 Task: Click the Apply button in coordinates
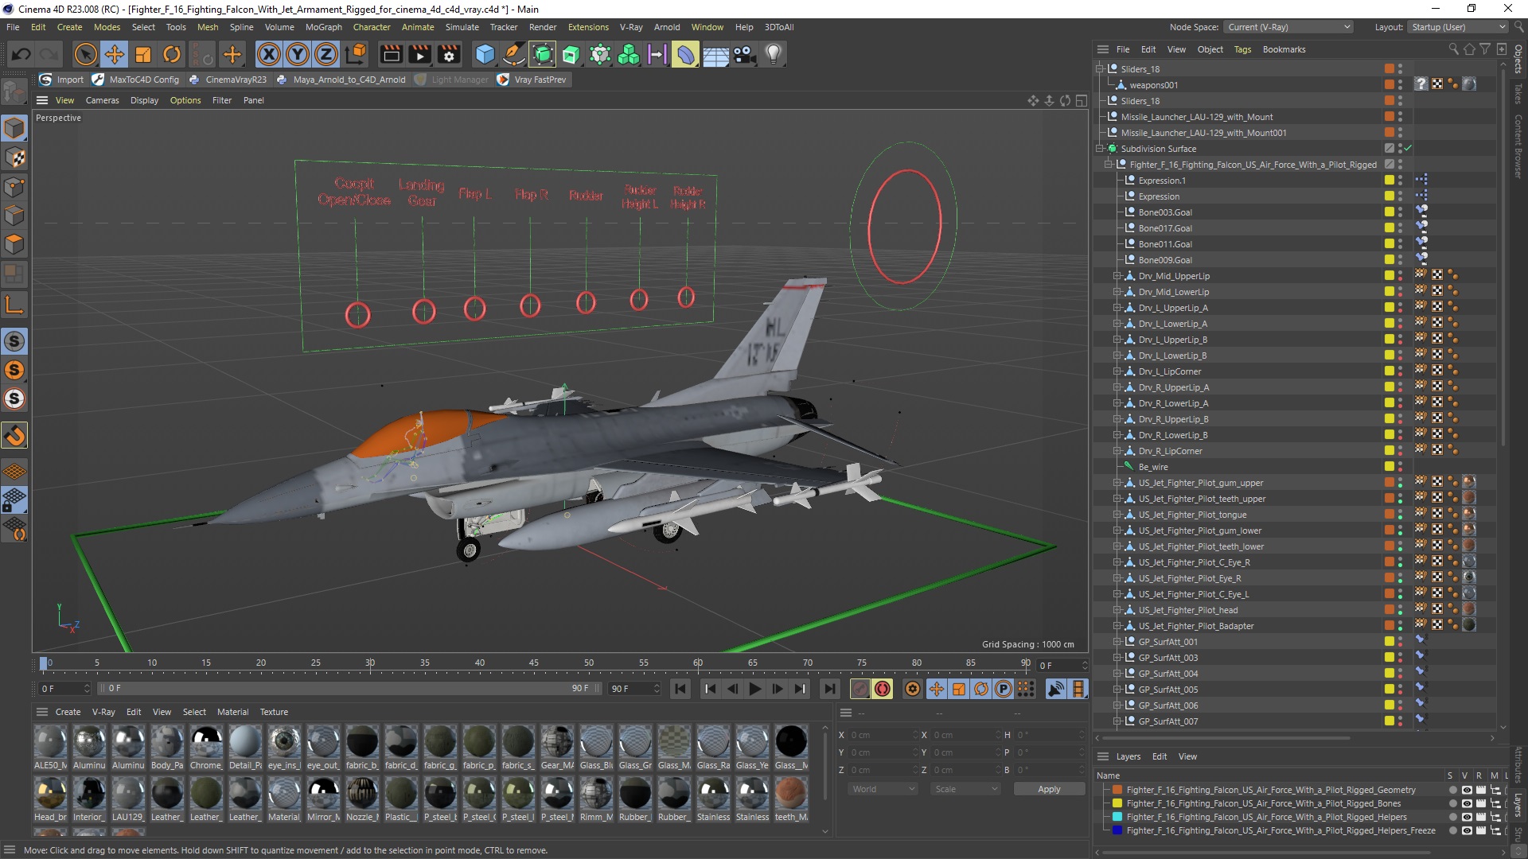tap(1049, 789)
